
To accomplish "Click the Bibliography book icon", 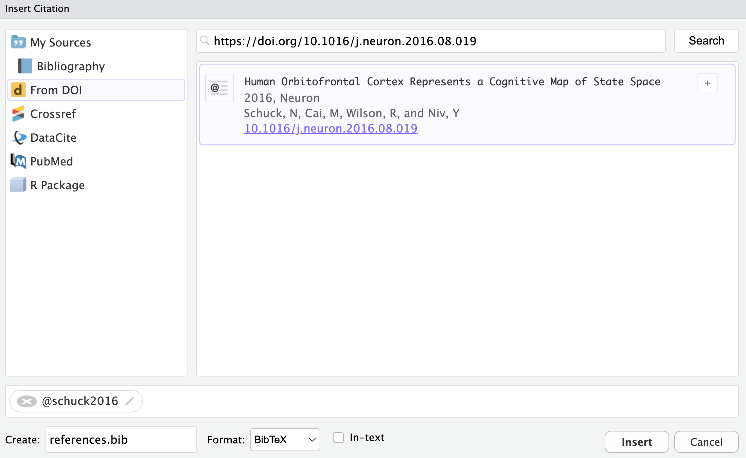I will click(25, 66).
